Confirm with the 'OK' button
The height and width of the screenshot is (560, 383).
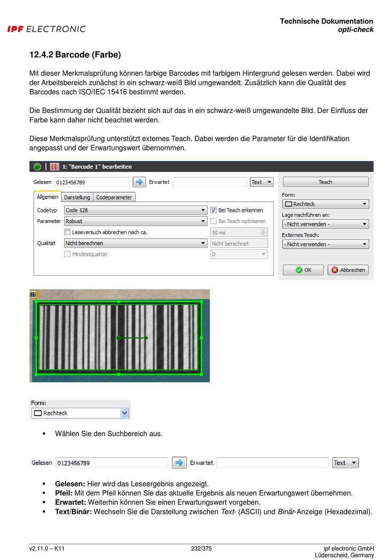click(x=303, y=270)
